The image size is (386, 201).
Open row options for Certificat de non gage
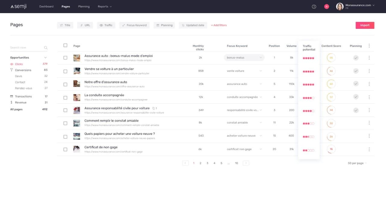click(369, 149)
